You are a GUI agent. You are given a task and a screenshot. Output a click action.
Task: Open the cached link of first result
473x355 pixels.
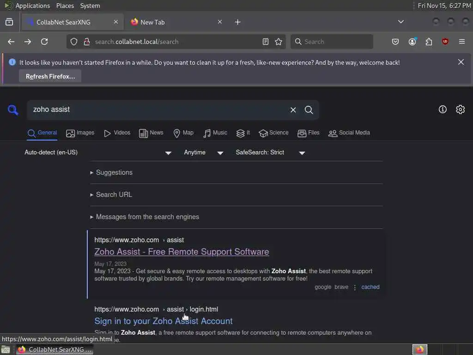[370, 287]
